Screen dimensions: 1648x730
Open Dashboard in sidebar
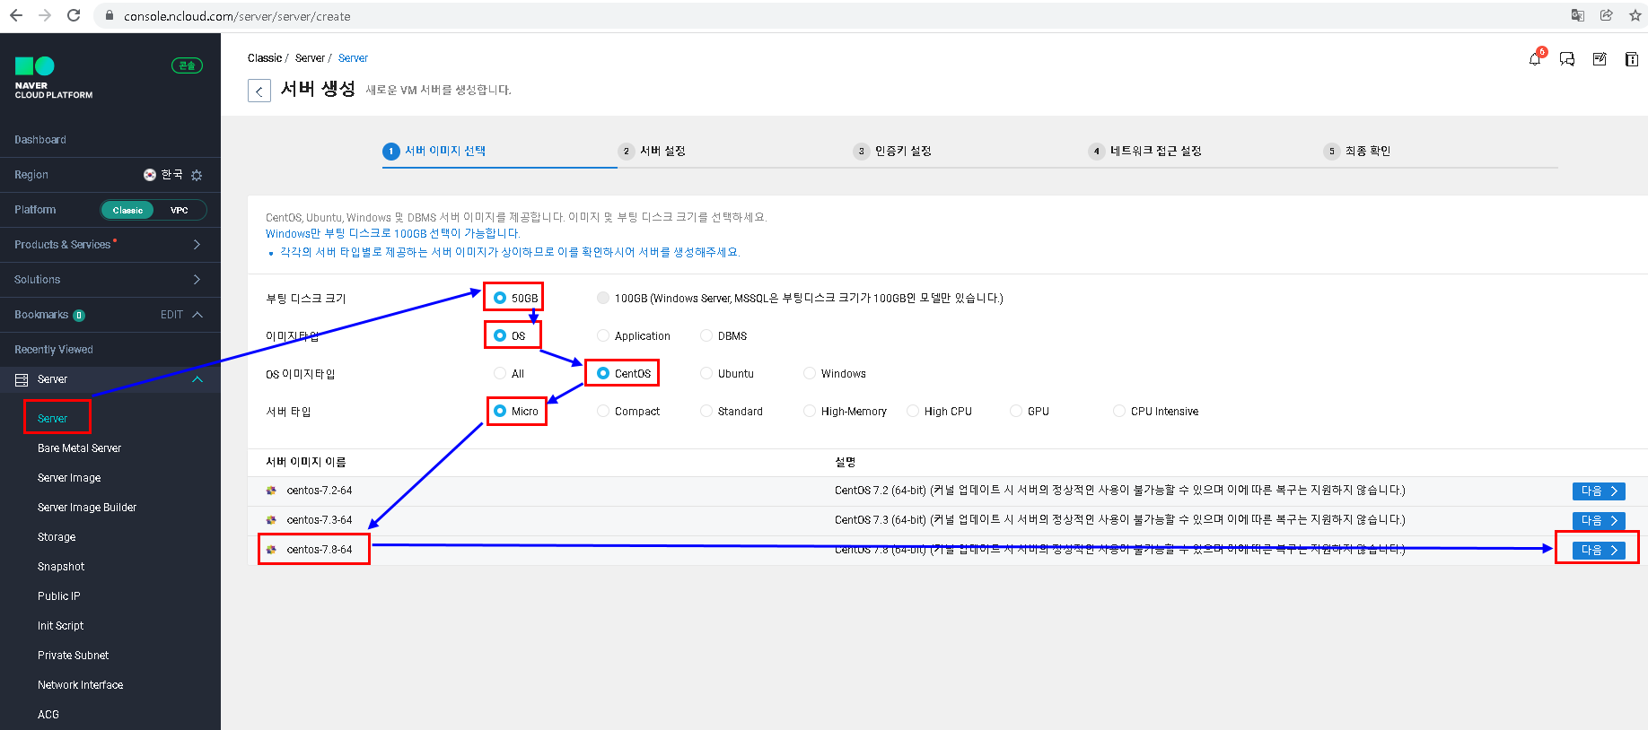40,140
